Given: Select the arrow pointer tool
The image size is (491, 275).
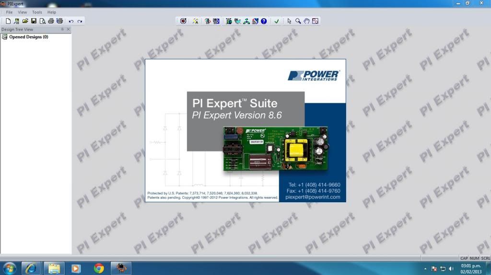Looking at the screenshot, I should (x=289, y=21).
